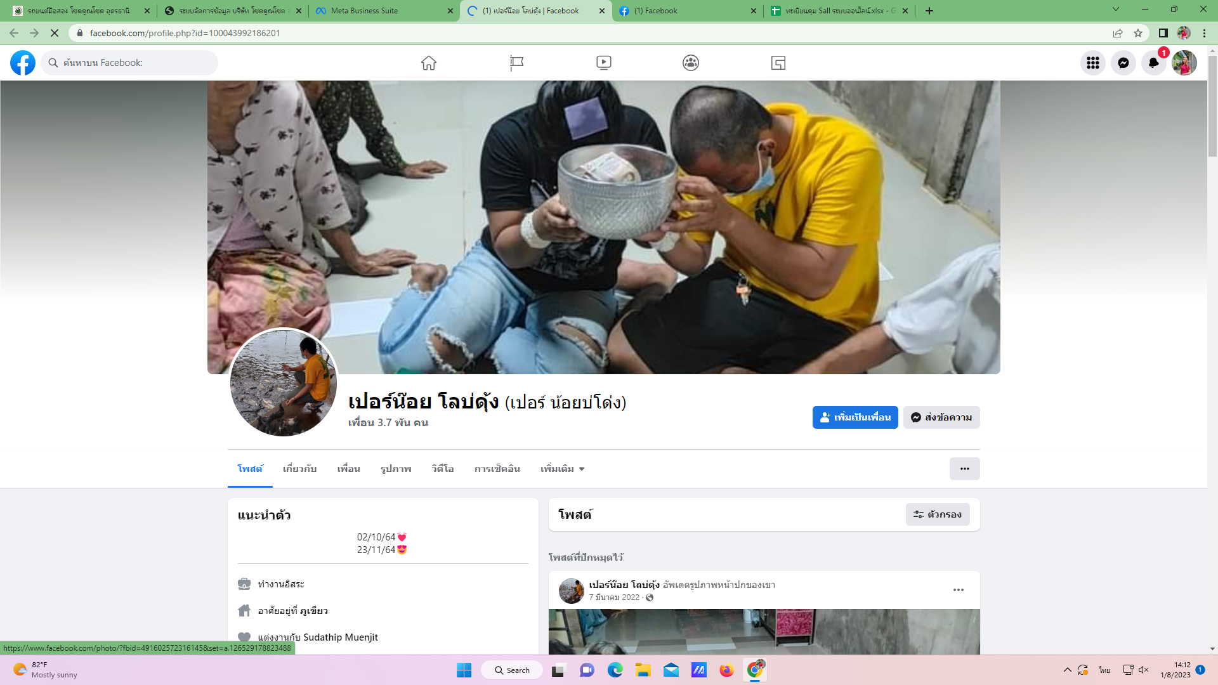Screen dimensions: 1218x685
Task: Click the Facebook logo
Action: pyautogui.click(x=23, y=63)
